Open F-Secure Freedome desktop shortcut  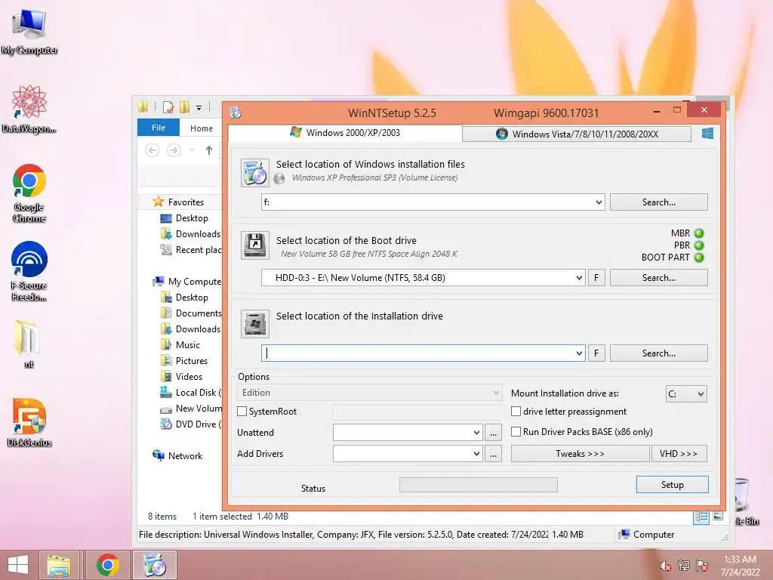click(29, 271)
